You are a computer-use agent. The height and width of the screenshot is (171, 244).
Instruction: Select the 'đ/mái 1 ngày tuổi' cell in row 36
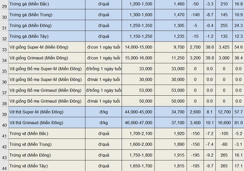[103, 79]
